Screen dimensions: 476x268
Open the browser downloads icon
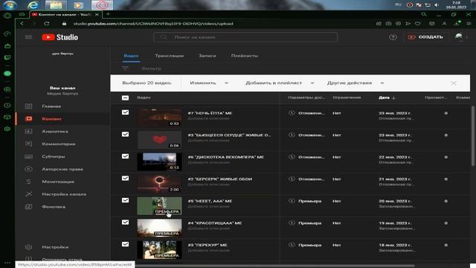(457, 23)
